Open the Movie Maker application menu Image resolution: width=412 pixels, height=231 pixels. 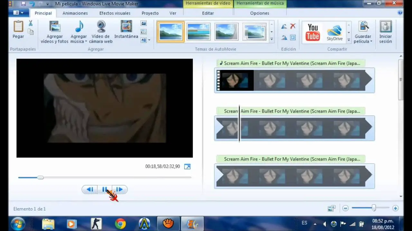coord(19,13)
